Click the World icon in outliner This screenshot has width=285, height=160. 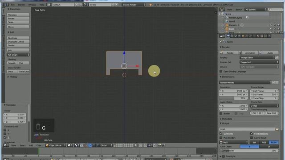click(x=227, y=21)
